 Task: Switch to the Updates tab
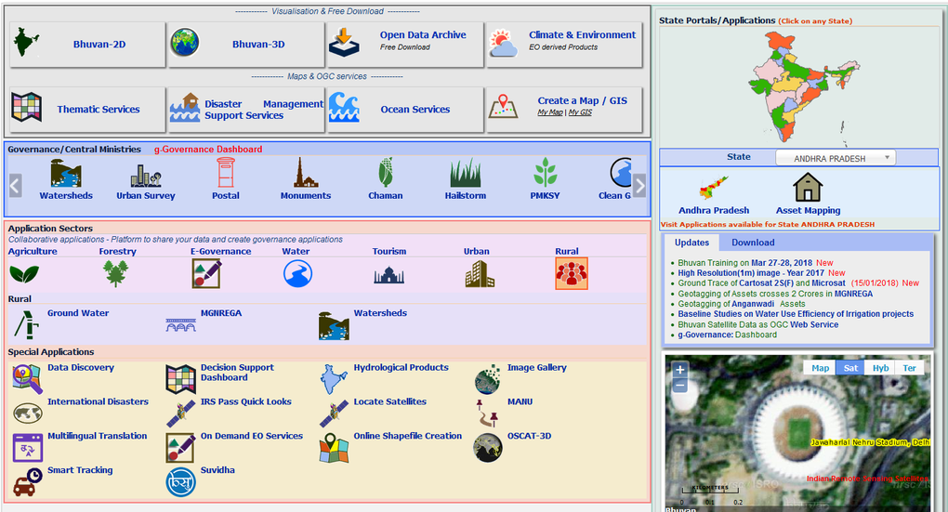point(691,243)
